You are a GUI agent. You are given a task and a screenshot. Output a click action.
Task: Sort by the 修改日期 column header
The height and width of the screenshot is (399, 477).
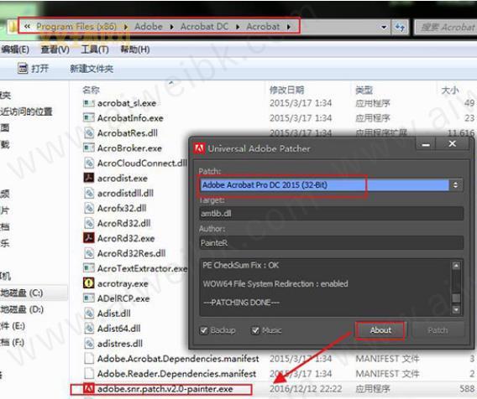click(x=286, y=90)
